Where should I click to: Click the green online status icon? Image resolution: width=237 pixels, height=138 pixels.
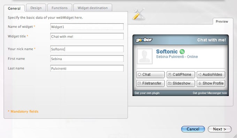(x=182, y=51)
